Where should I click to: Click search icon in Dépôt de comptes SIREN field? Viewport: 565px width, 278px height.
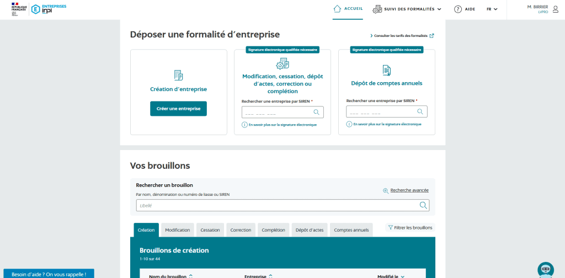click(420, 111)
